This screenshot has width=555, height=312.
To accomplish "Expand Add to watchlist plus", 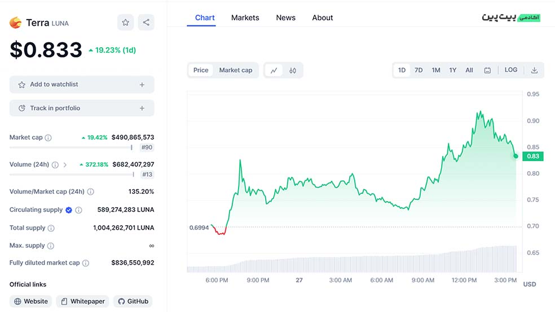I will 142,85.
